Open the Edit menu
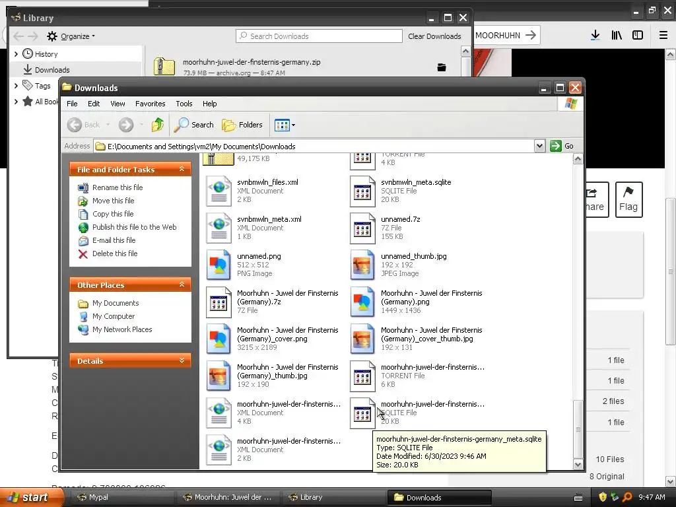Screen dimensions: 676x507 click(94, 104)
